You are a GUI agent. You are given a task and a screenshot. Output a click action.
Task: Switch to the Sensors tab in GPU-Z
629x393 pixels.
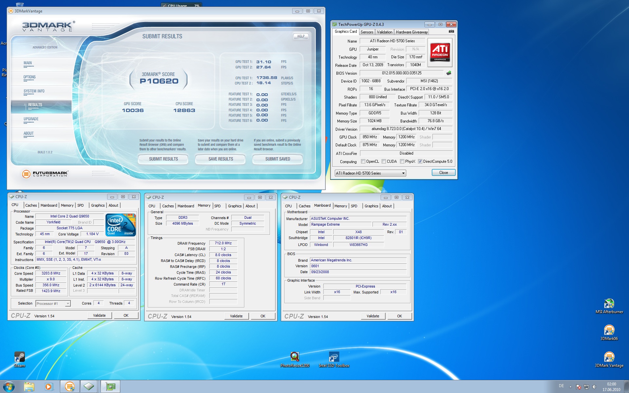coord(367,32)
